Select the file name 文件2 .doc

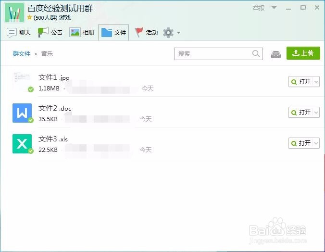pyautogui.click(x=55, y=108)
